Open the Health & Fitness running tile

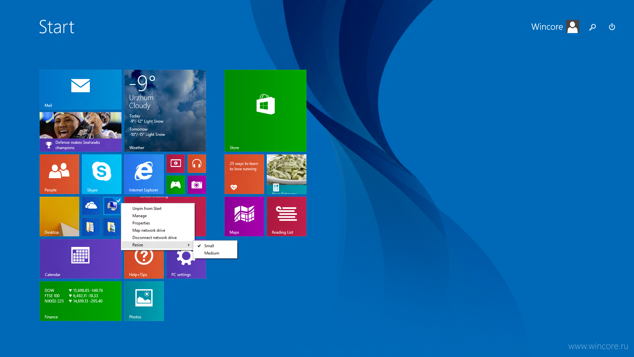pyautogui.click(x=244, y=174)
